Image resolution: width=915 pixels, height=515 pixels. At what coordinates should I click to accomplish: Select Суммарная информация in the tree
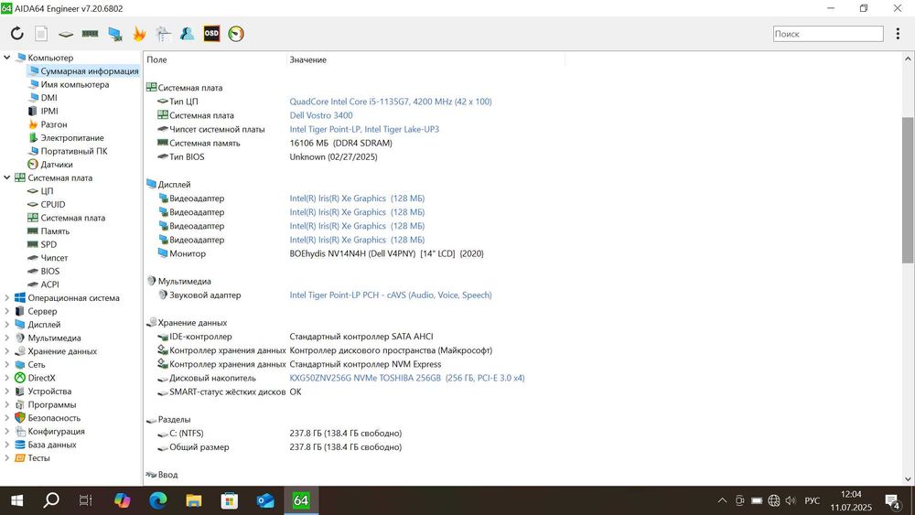83,71
